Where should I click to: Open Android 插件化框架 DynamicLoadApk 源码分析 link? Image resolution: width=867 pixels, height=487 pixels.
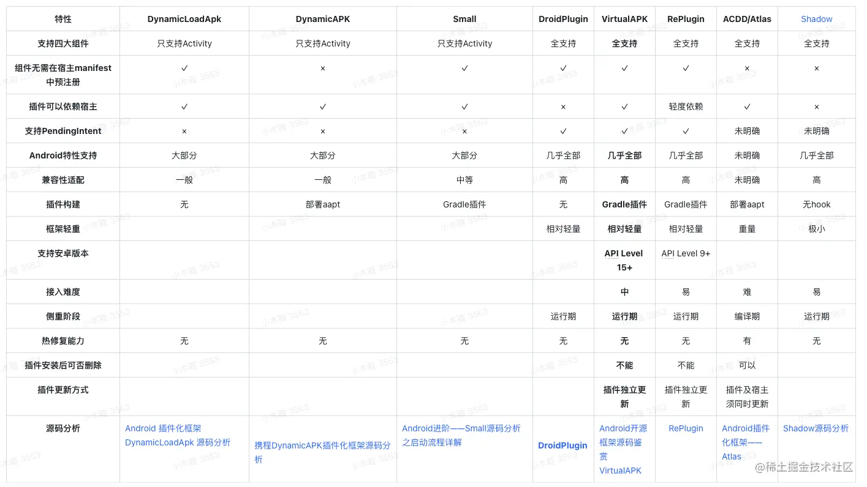click(178, 435)
